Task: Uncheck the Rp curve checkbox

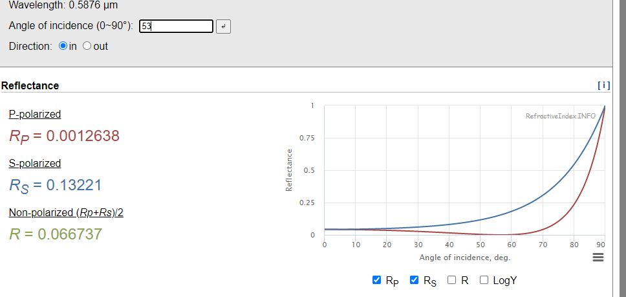Action: [x=377, y=280]
